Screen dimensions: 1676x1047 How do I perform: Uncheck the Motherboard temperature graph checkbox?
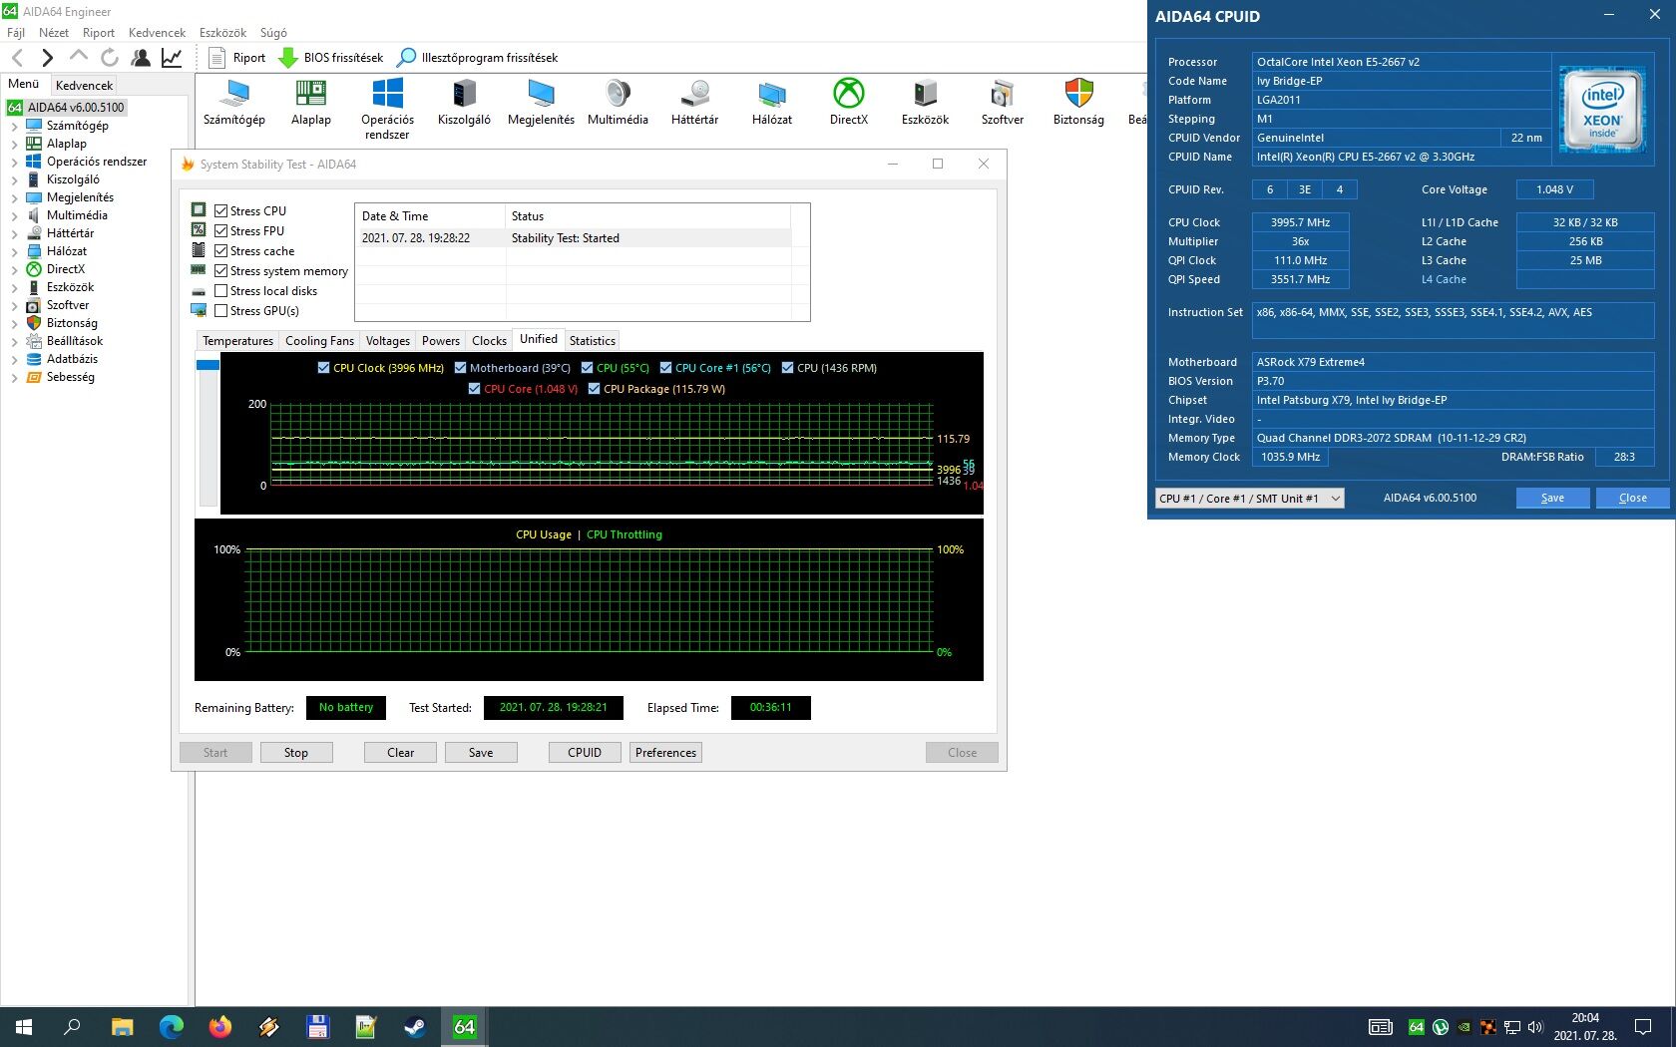pos(460,368)
